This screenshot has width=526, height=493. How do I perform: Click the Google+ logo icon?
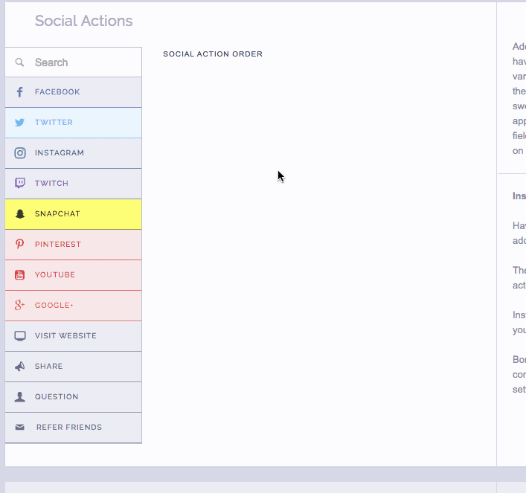20,305
